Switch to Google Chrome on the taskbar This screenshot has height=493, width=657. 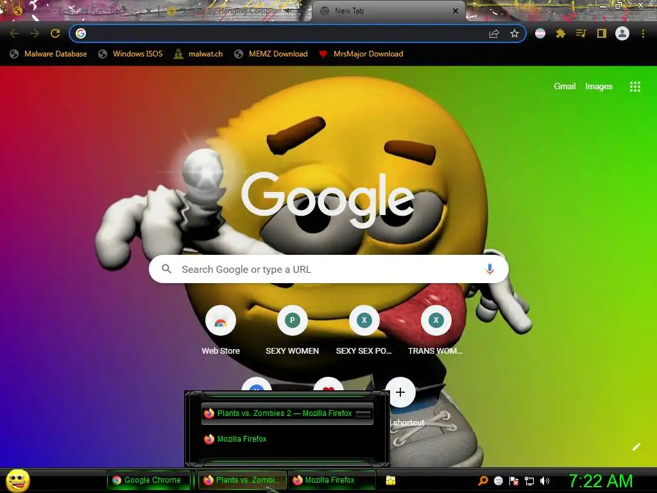(x=149, y=480)
